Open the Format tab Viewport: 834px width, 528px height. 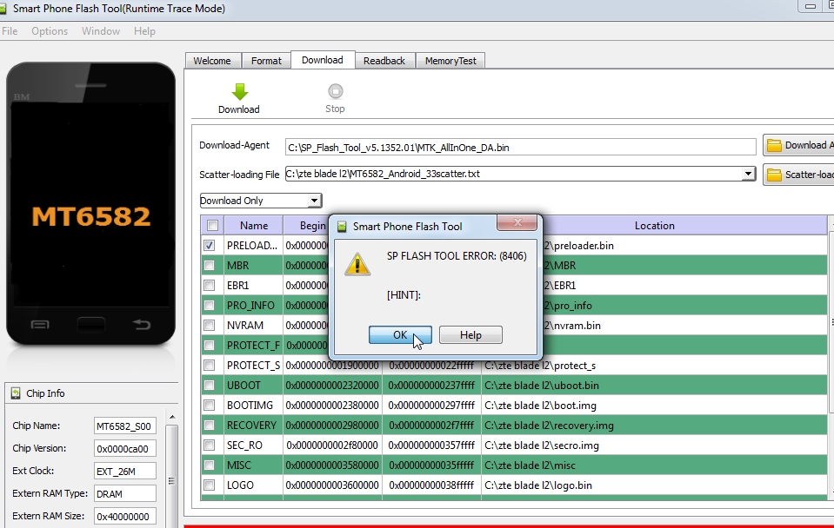[x=266, y=61]
